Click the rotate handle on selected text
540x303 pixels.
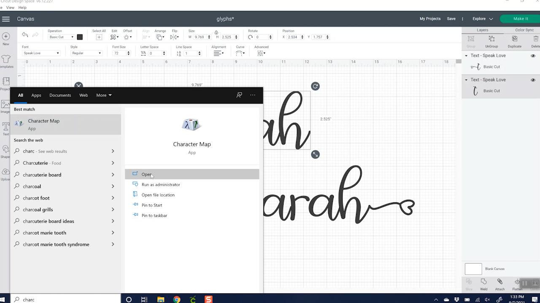pos(315,86)
